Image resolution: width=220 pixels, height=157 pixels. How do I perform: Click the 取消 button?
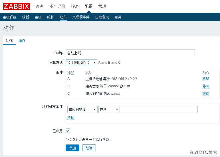[x=89, y=148]
